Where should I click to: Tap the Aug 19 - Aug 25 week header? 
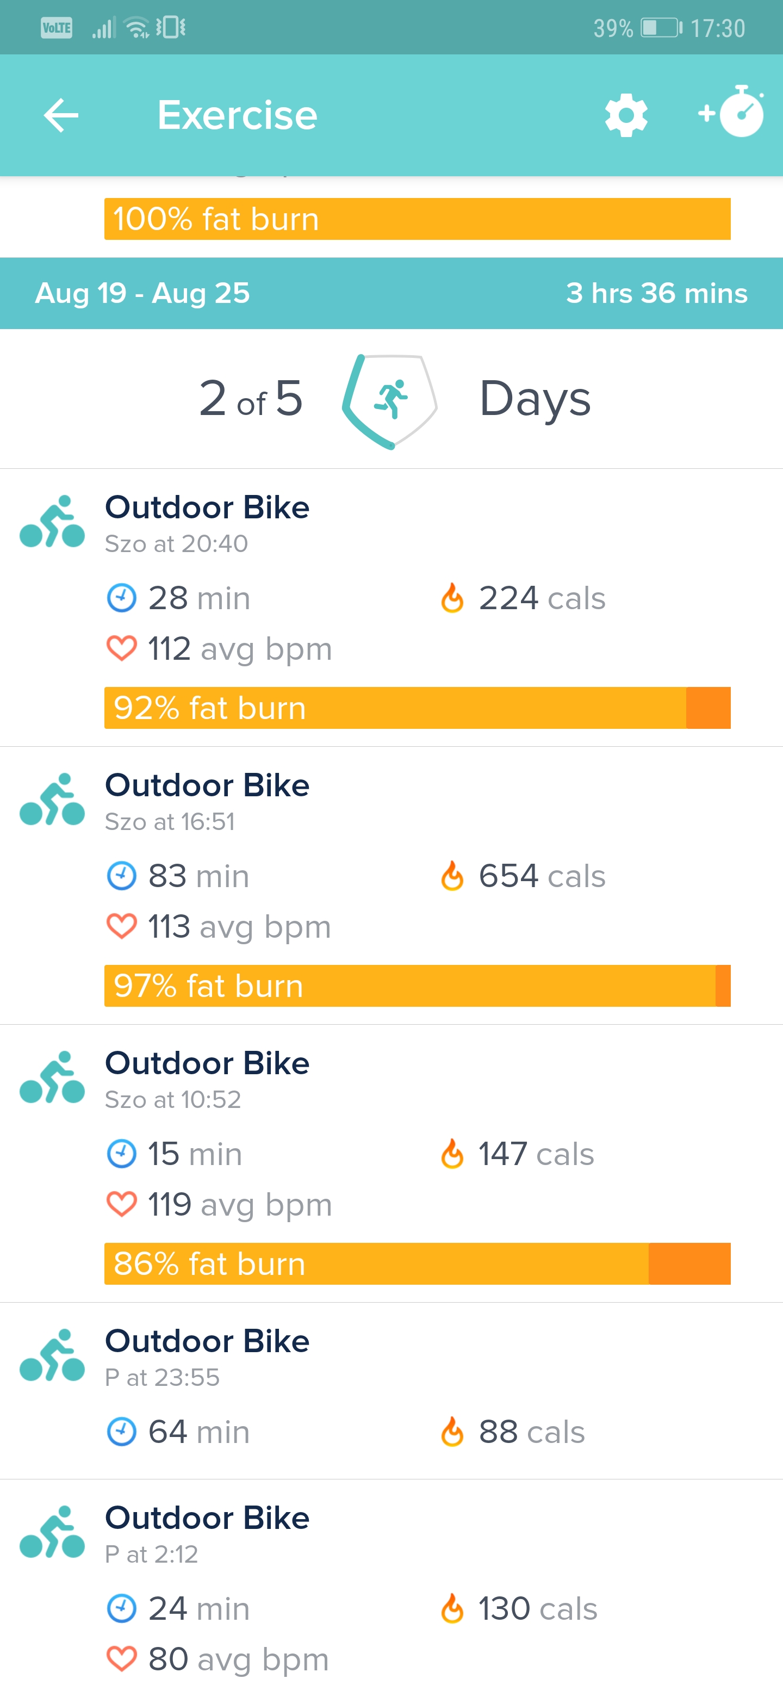coord(391,293)
